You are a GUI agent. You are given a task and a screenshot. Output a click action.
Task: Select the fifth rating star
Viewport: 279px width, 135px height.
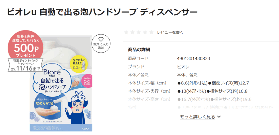(151, 32)
